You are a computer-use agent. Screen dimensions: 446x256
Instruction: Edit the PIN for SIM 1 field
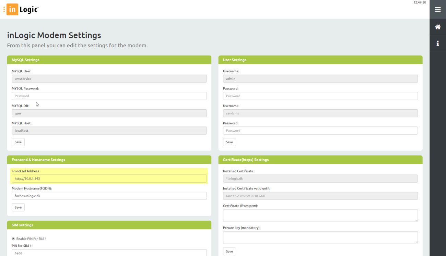[109, 253]
